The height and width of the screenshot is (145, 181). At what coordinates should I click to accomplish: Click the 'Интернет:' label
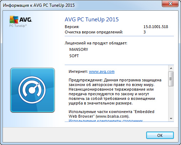click(x=78, y=71)
